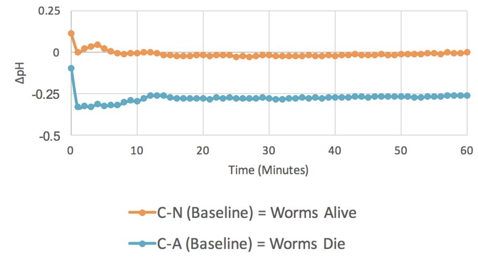
Task: Click the last orange data point at 60 minutes
Action: [x=467, y=53]
